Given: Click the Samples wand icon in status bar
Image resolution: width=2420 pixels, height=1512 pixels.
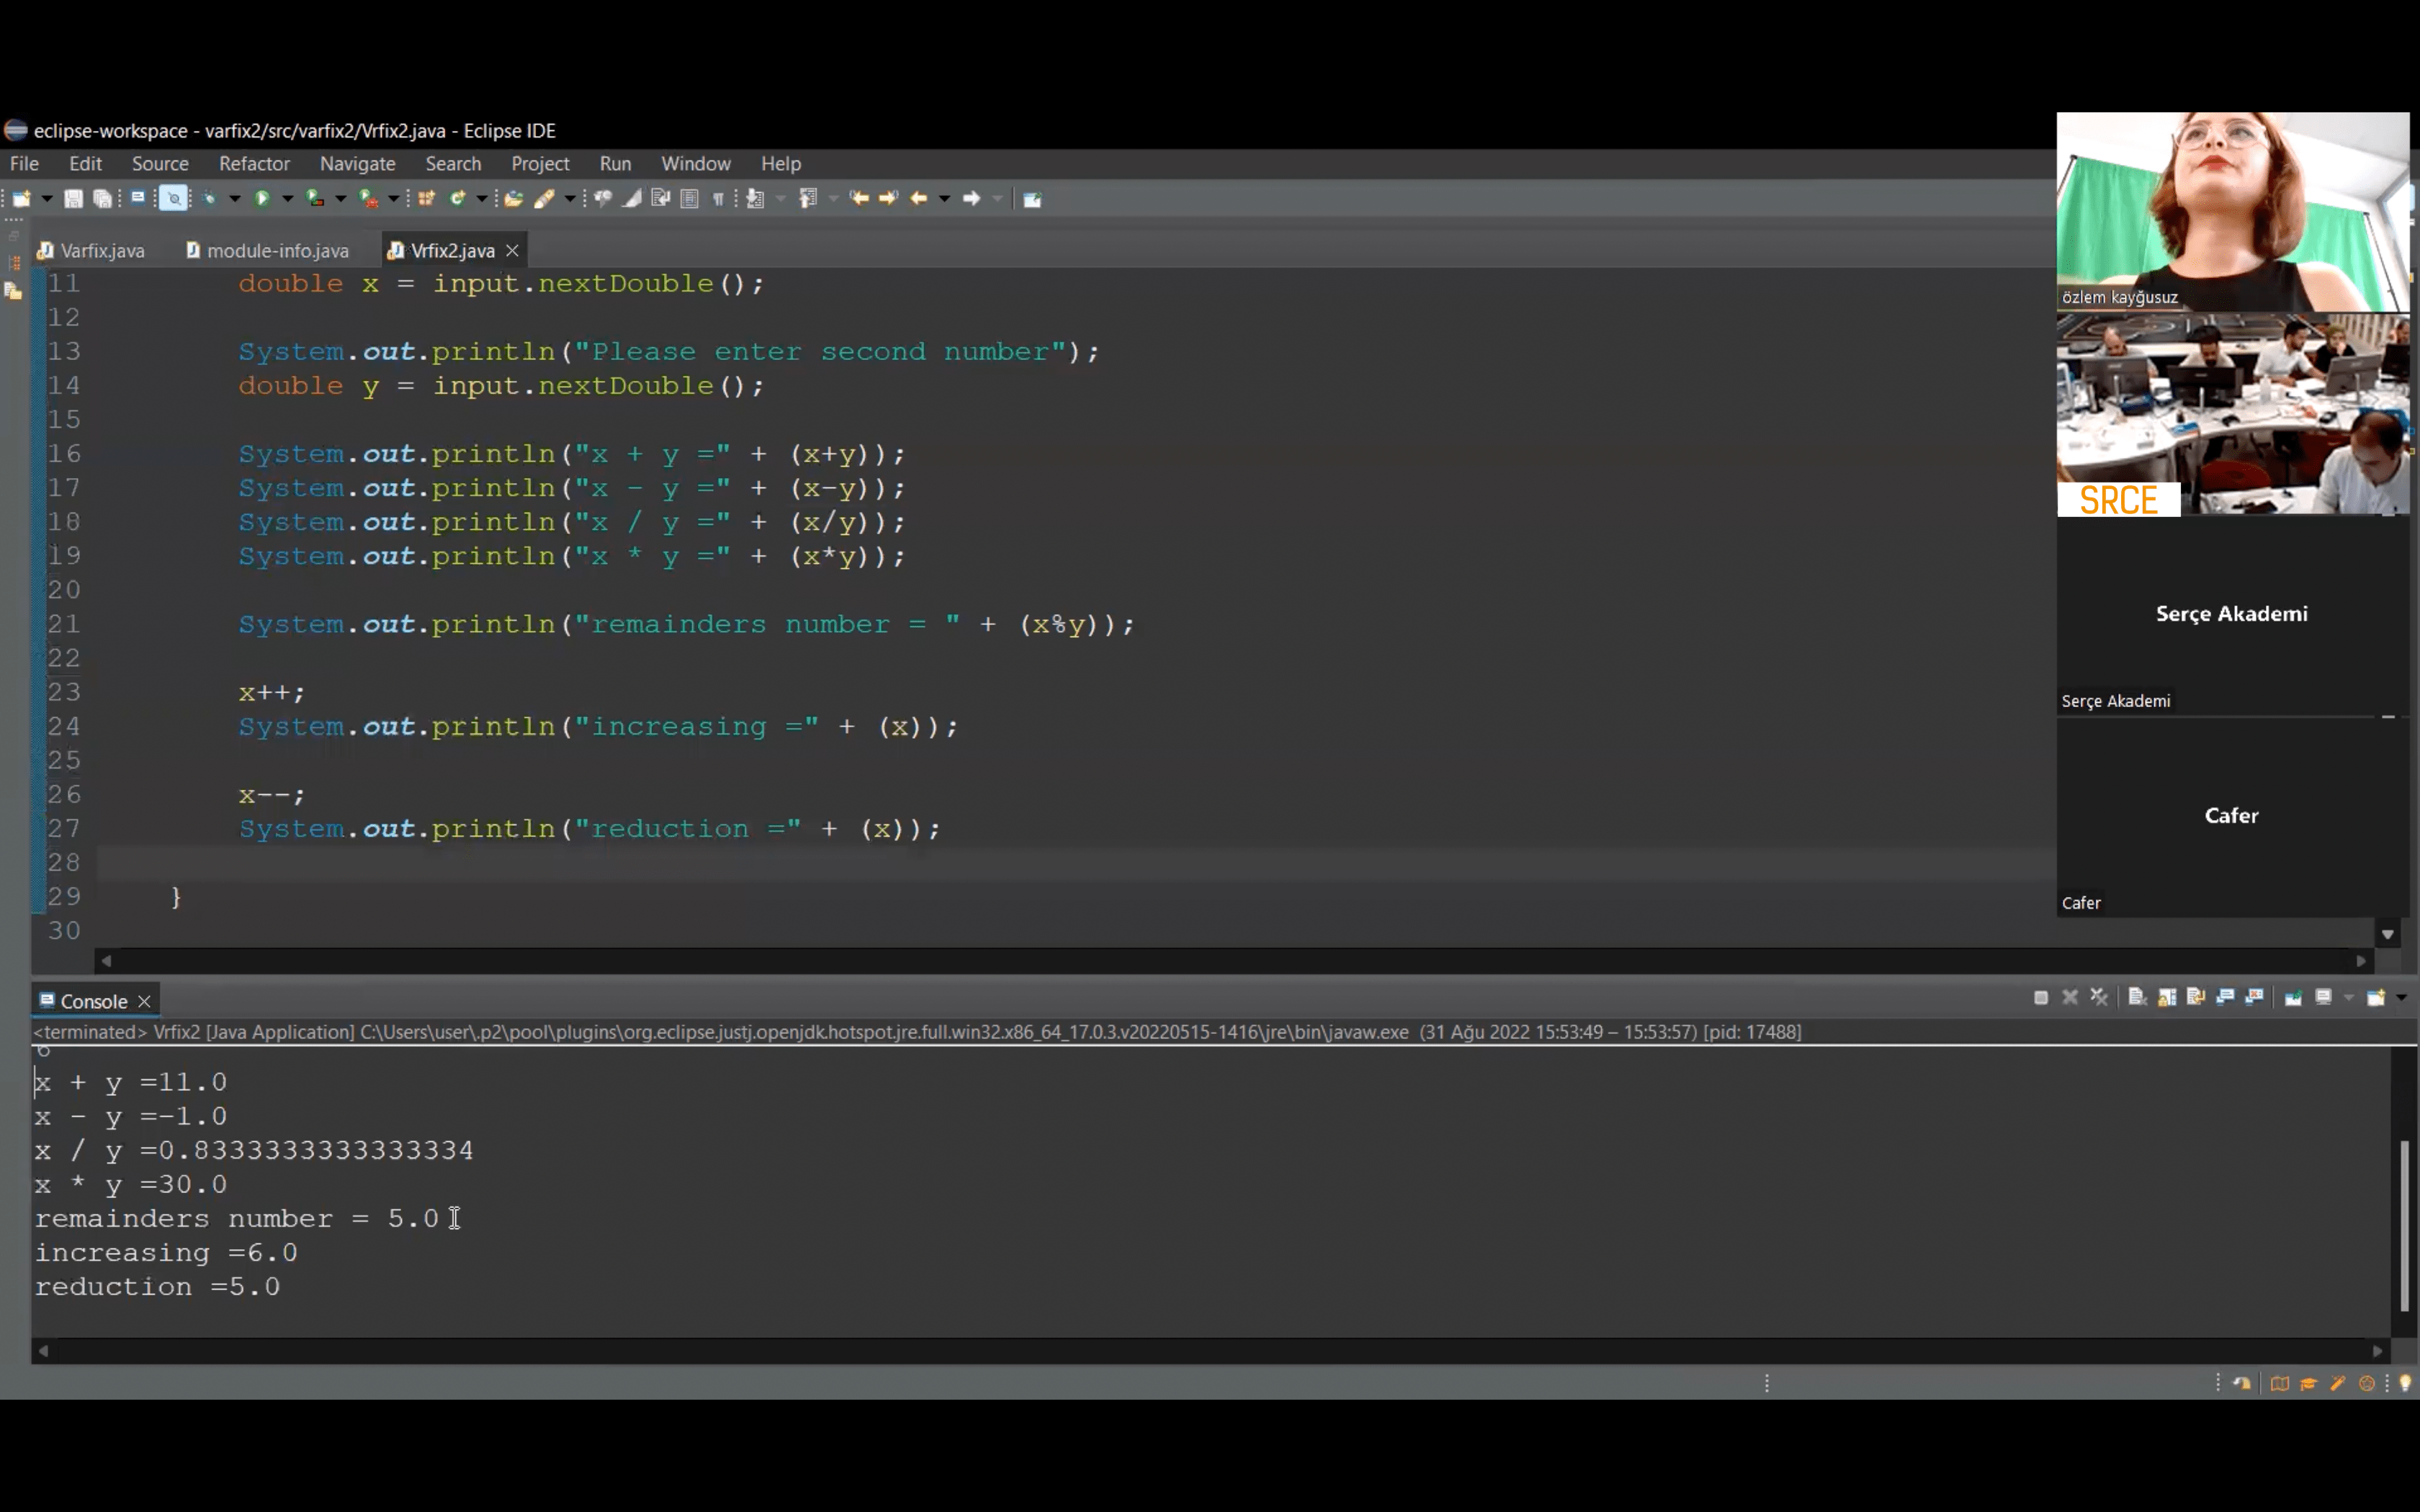Looking at the screenshot, I should click(x=2338, y=1383).
